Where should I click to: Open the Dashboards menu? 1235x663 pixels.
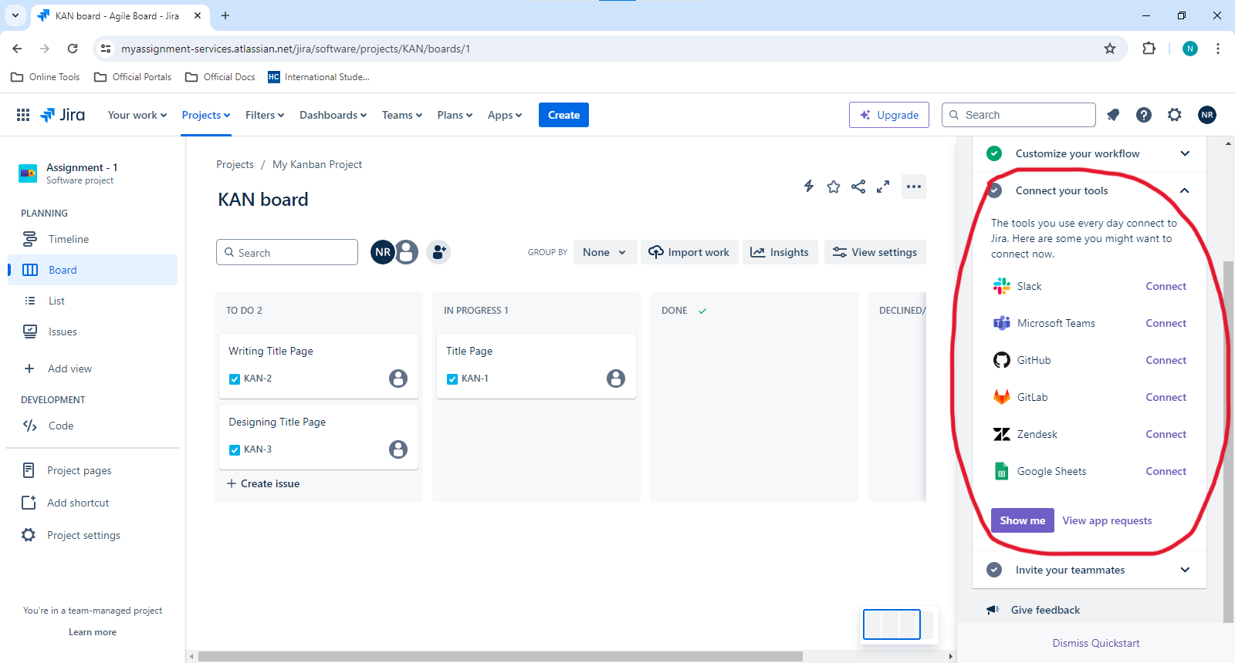[333, 115]
